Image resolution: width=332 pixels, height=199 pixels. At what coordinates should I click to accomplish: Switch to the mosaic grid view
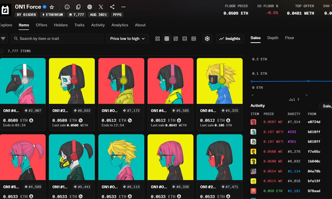176,39
